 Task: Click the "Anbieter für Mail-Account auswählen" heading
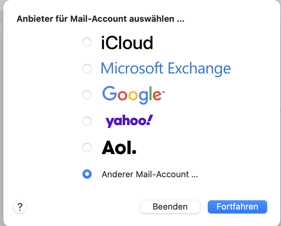(100, 19)
